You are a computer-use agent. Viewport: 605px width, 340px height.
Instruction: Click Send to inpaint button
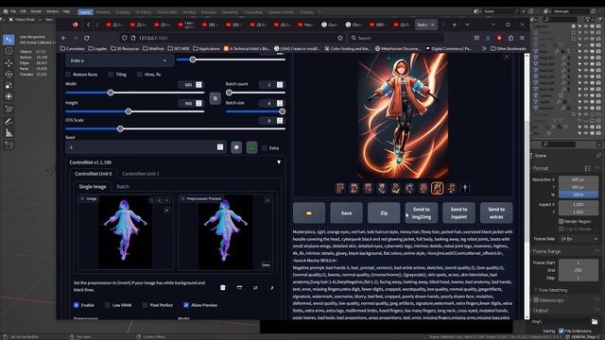[x=458, y=212]
